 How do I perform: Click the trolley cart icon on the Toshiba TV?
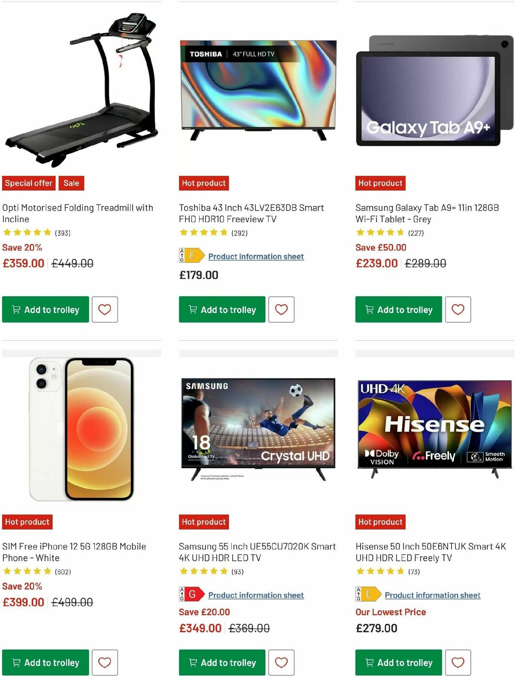[194, 309]
